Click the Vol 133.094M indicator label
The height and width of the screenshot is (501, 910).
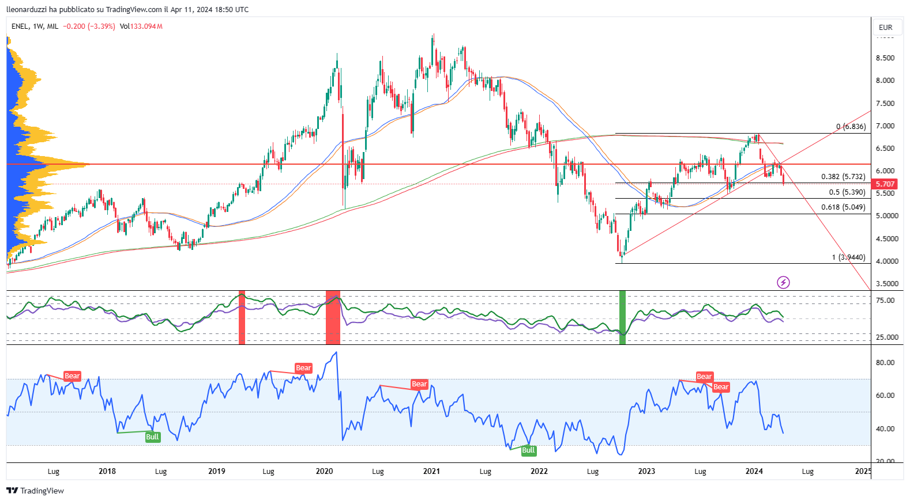(141, 26)
